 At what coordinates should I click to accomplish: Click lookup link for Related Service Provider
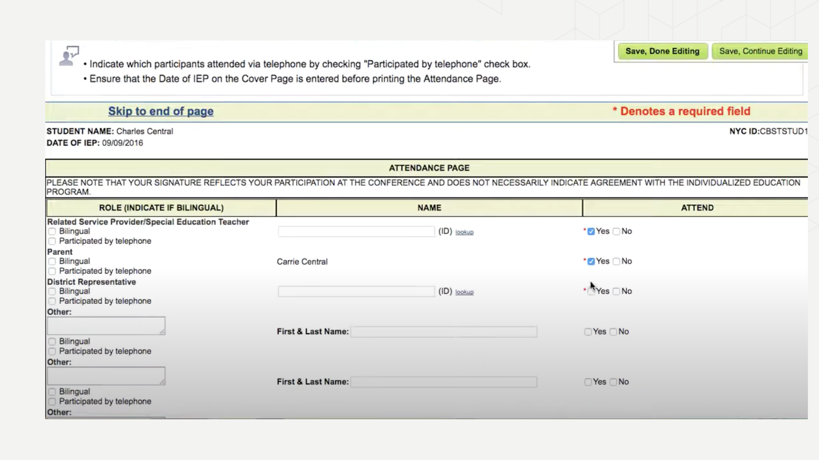[464, 232]
